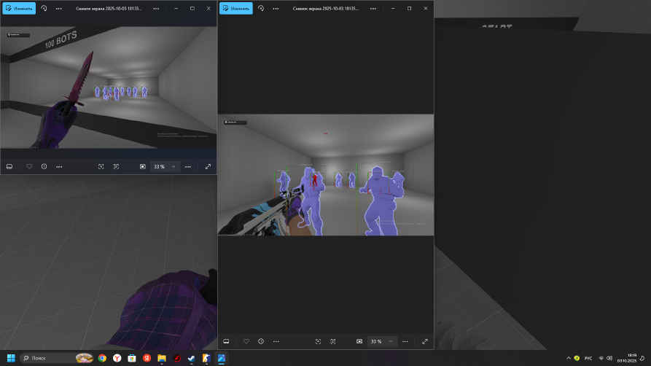Open the red Yandex Я taskbar icon
Image resolution: width=651 pixels, height=366 pixels.
(147, 358)
